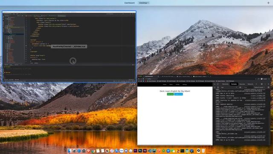
Task: Open the Elements tab in DevTools
Action: click(x=225, y=84)
